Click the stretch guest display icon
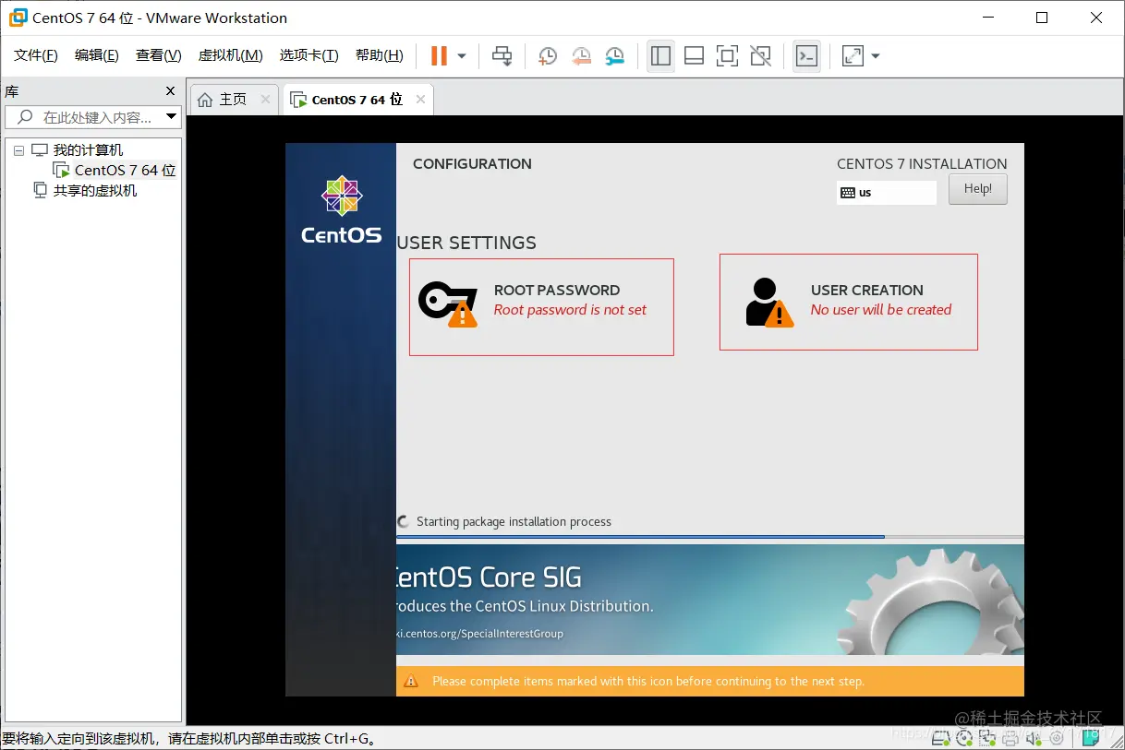The width and height of the screenshot is (1125, 750). [x=853, y=56]
